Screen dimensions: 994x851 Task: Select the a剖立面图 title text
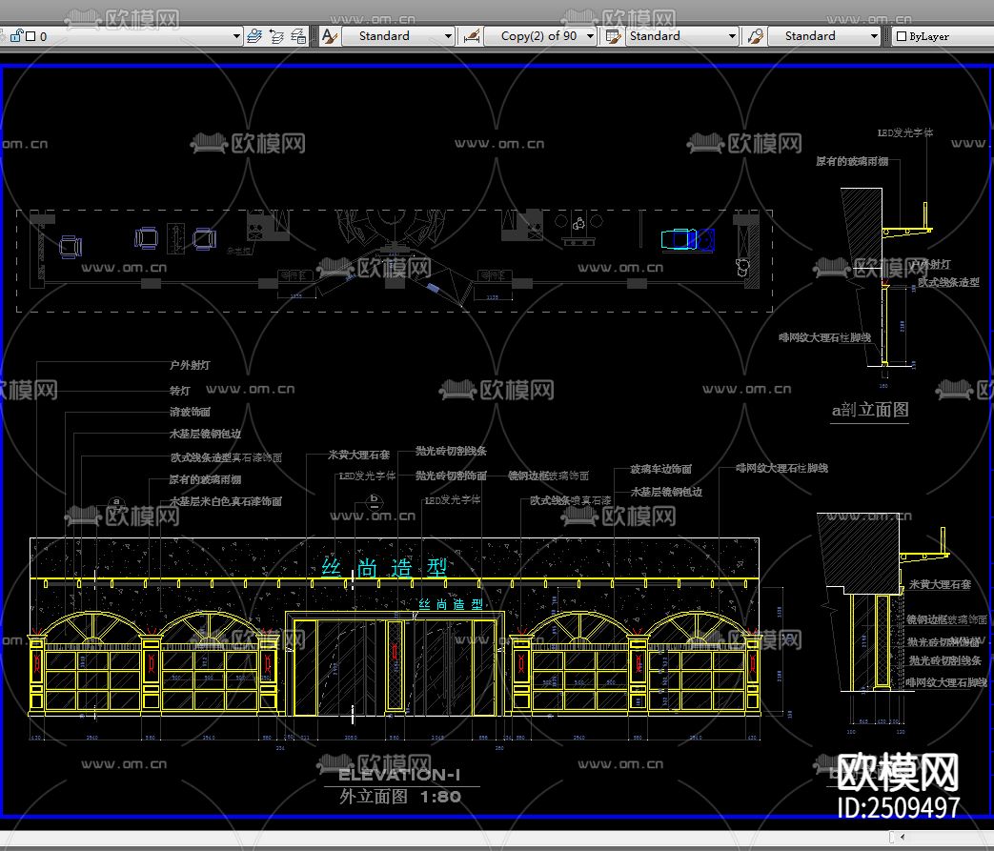[870, 411]
